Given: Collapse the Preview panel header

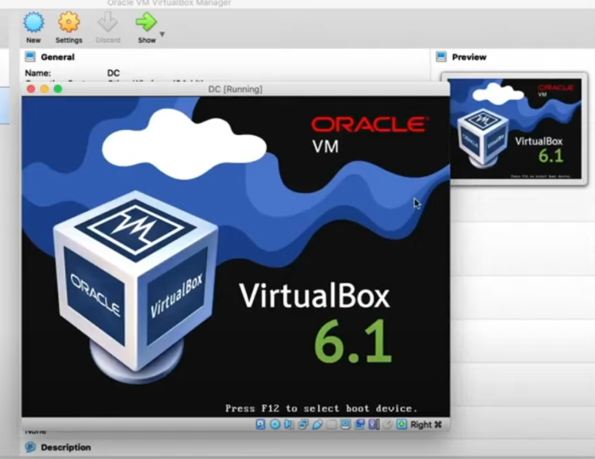Looking at the screenshot, I should [468, 57].
